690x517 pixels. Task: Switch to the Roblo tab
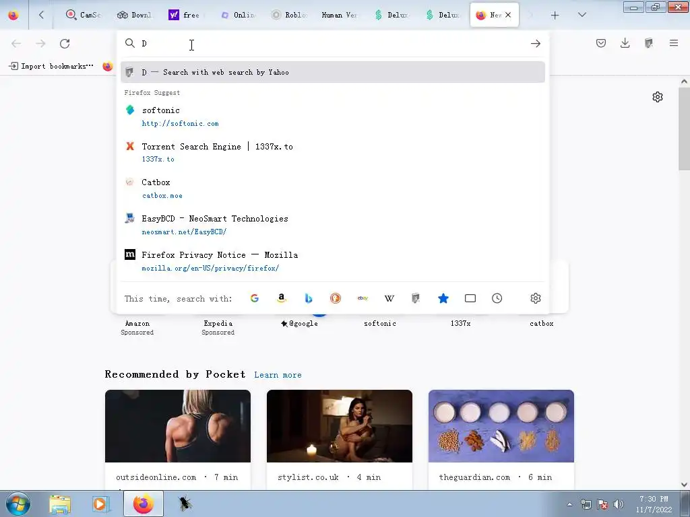(x=290, y=15)
